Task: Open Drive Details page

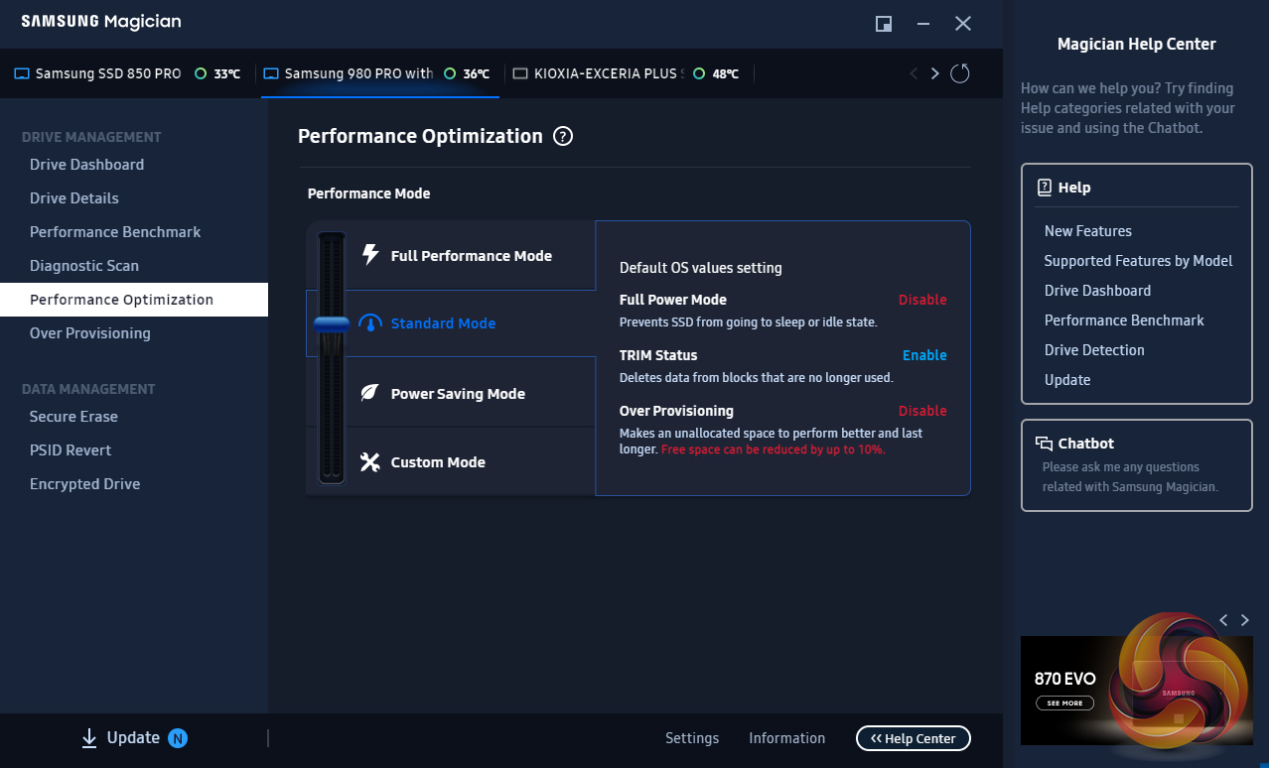Action: click(74, 198)
